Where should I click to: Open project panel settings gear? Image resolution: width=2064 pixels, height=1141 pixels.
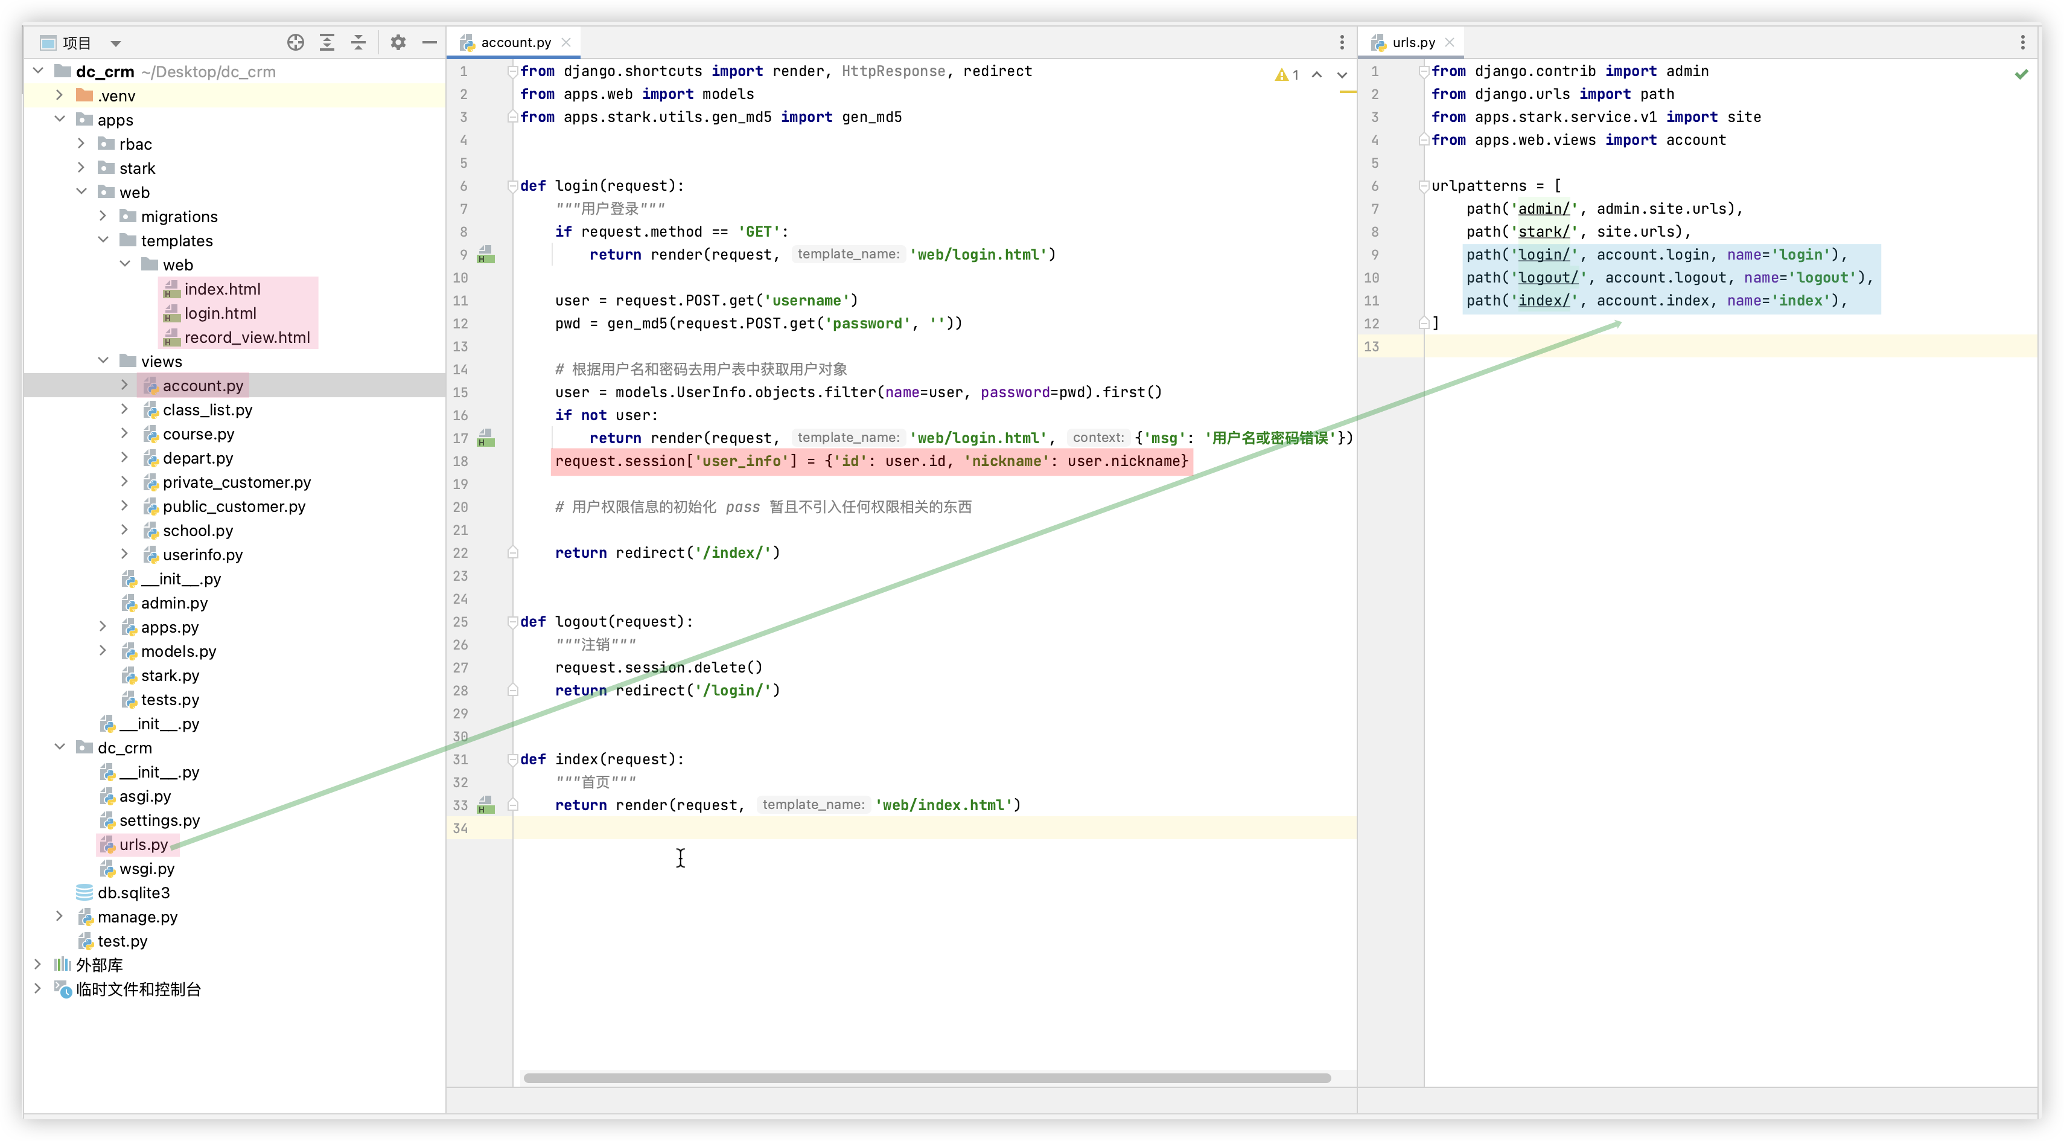[x=398, y=42]
